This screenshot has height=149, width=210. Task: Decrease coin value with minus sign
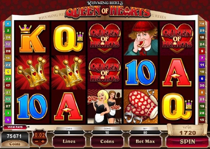(x=37, y=141)
